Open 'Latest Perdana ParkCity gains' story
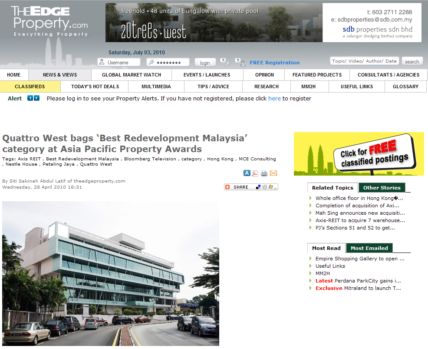 (x=358, y=281)
